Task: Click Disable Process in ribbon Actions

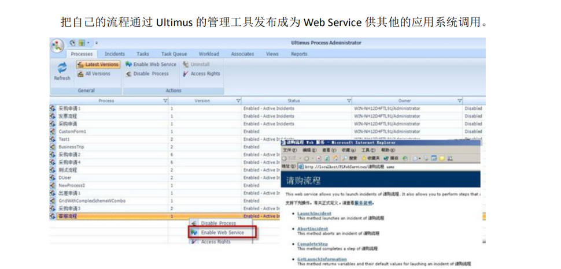Action: [147, 73]
